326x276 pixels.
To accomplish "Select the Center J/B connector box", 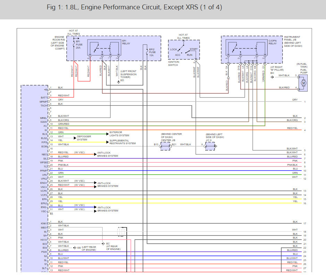I will point(165,146).
